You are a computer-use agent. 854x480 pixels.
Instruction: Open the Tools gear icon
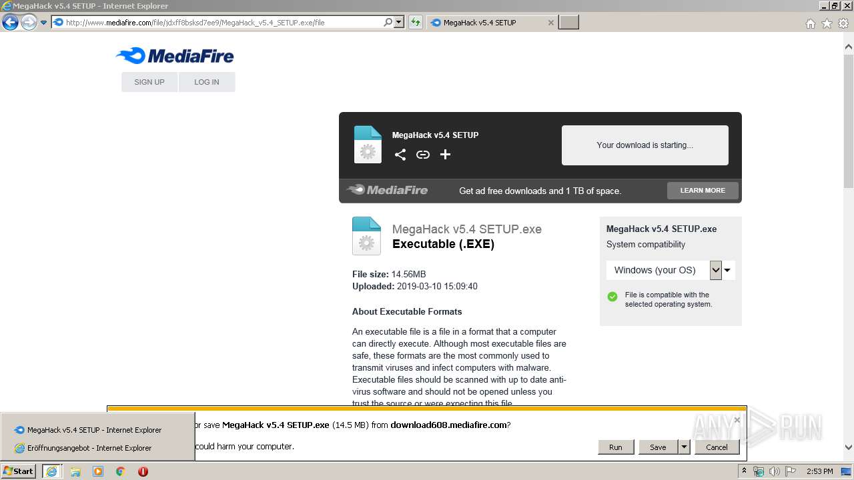pos(843,23)
